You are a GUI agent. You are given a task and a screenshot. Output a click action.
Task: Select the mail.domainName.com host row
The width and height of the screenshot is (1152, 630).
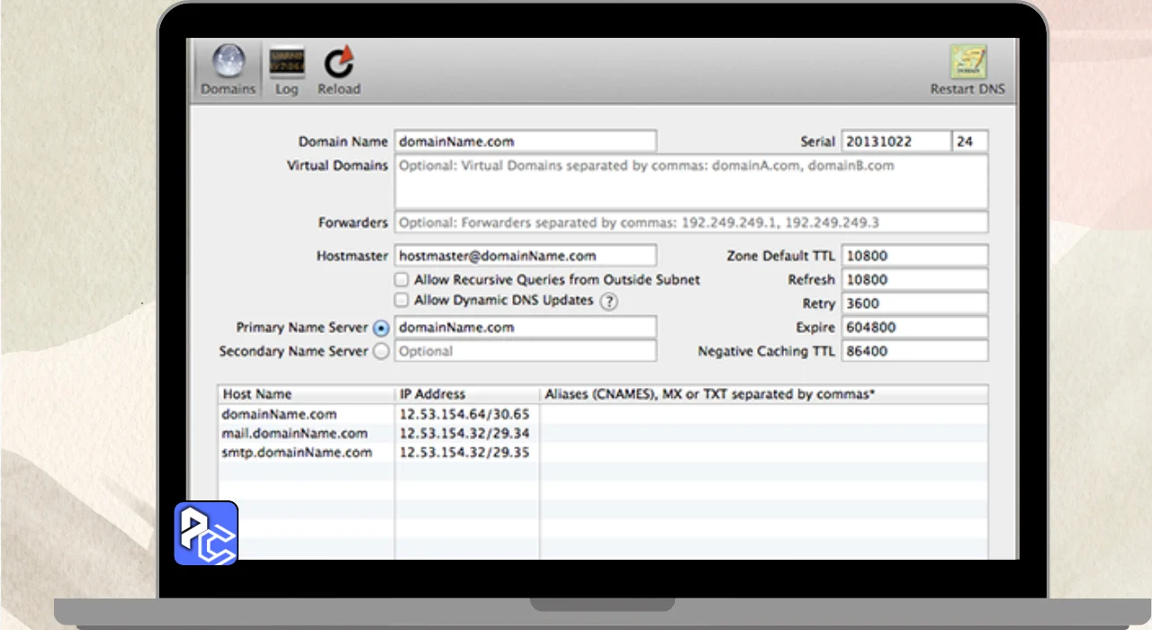[x=295, y=434]
